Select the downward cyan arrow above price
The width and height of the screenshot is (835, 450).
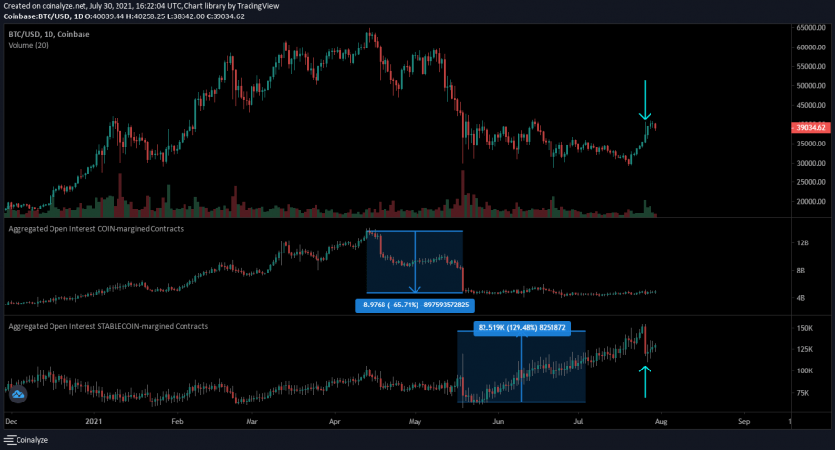(x=645, y=103)
